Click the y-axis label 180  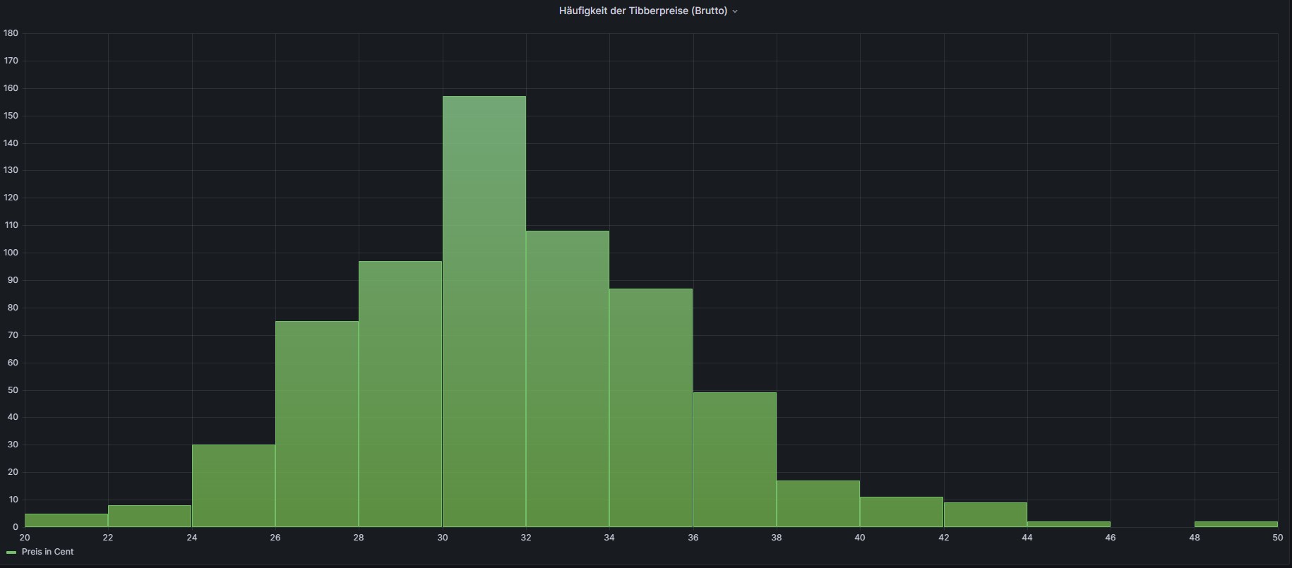11,33
